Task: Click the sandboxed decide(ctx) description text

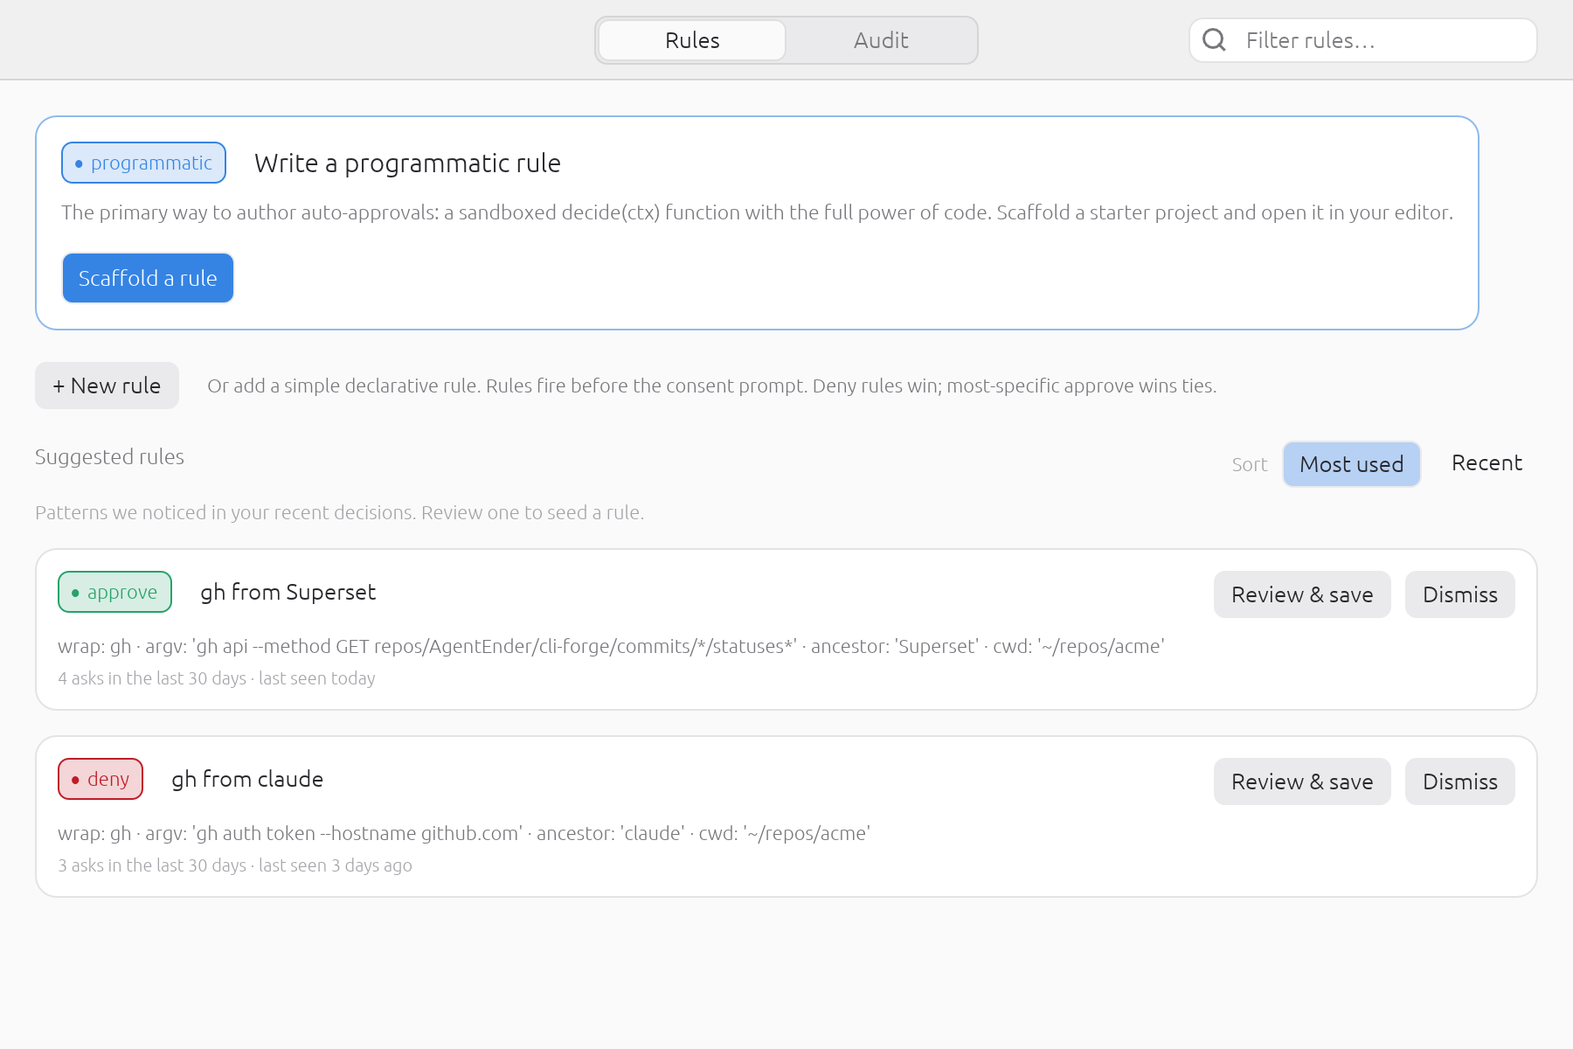Action: 757,212
